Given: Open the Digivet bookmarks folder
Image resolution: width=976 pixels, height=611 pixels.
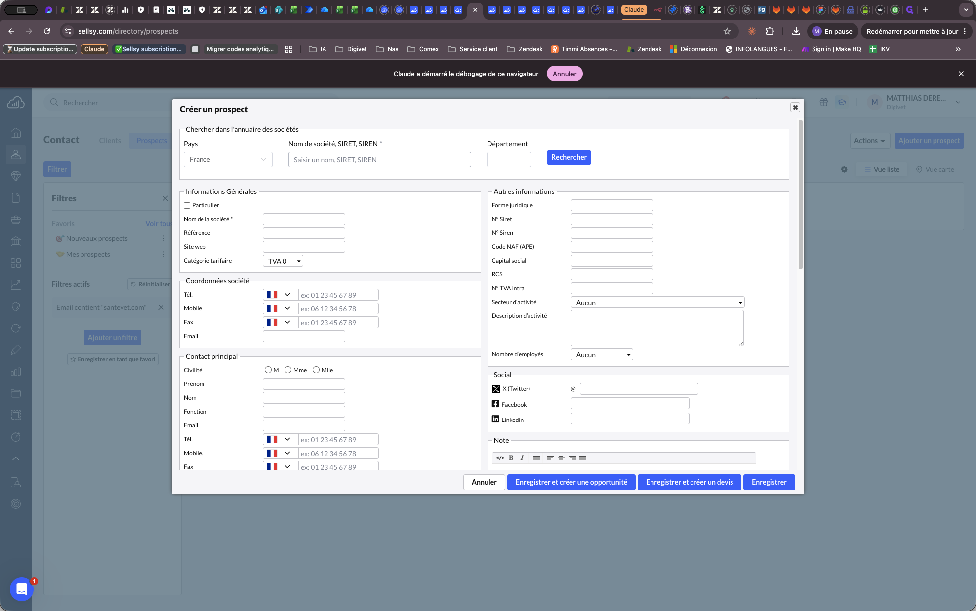Looking at the screenshot, I should coord(351,49).
